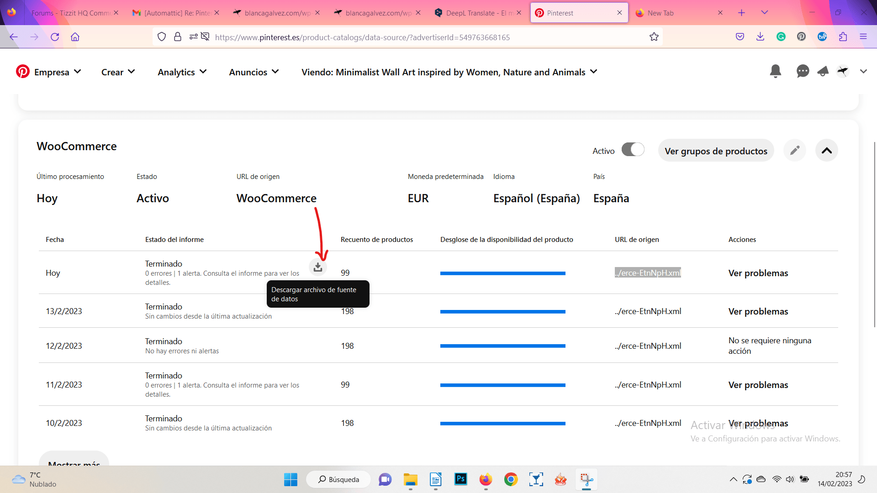Click the pencil edit icon for WooCommerce
877x493 pixels.
point(795,151)
